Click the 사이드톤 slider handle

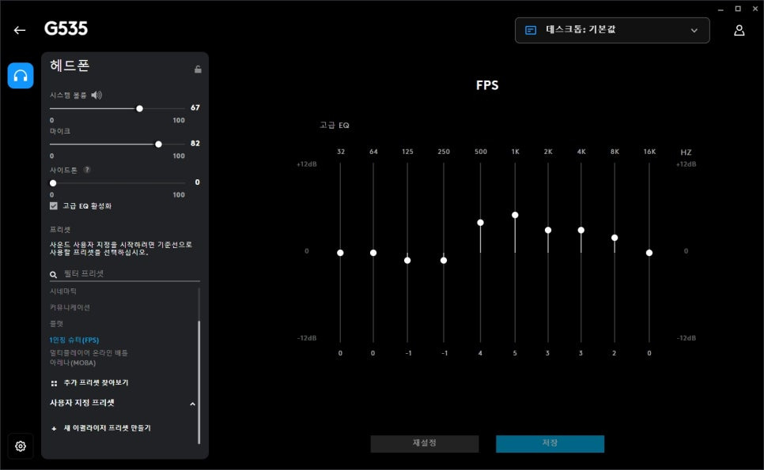pyautogui.click(x=53, y=183)
